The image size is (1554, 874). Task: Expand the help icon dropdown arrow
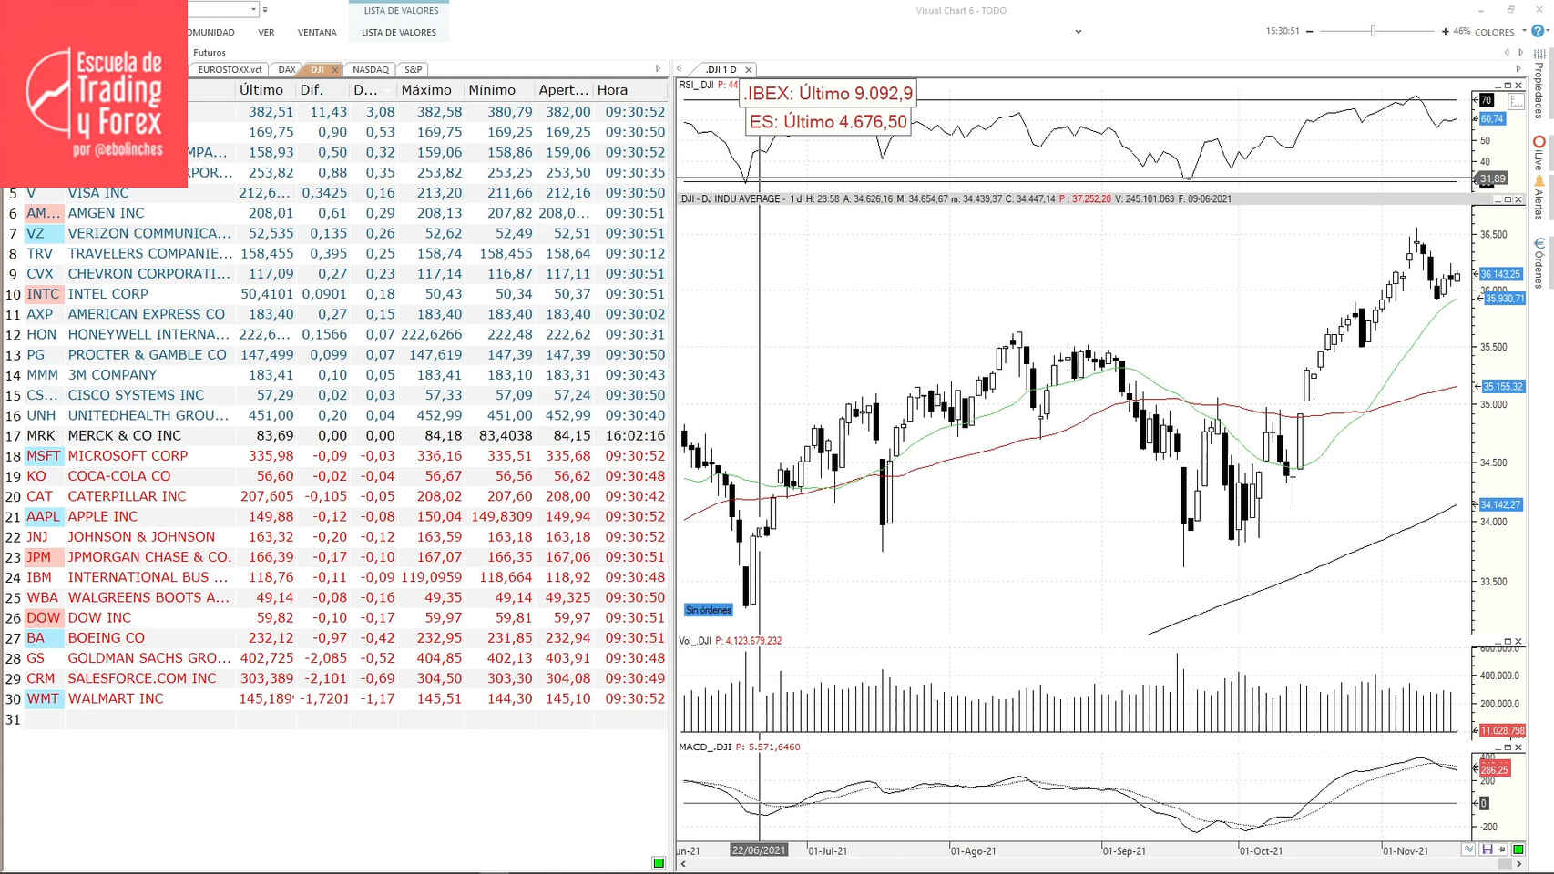pos(1548,31)
